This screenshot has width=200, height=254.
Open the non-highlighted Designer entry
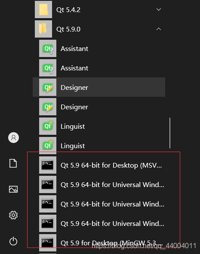click(x=99, y=107)
